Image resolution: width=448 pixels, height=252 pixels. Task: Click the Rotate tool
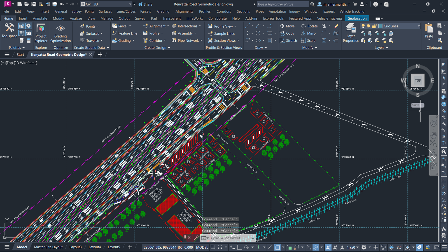309,26
